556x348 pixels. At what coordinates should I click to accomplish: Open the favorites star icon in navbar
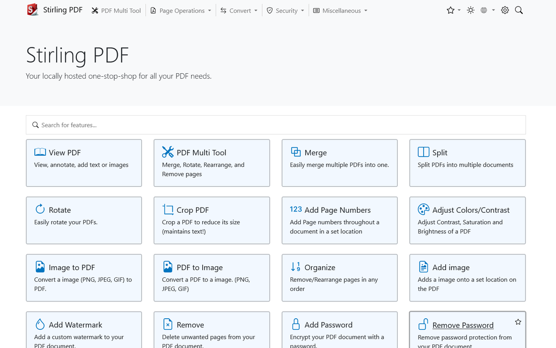[450, 10]
